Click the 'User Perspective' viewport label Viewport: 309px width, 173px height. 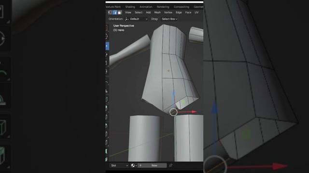[x=124, y=25]
